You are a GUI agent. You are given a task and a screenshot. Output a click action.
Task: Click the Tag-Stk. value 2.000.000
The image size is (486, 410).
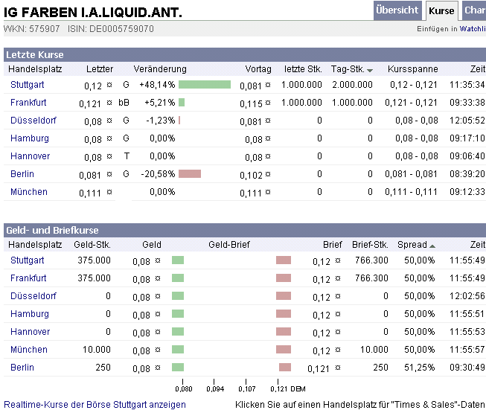coord(352,85)
